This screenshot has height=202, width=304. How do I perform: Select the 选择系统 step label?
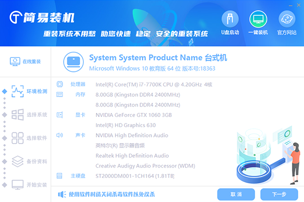[37, 115]
